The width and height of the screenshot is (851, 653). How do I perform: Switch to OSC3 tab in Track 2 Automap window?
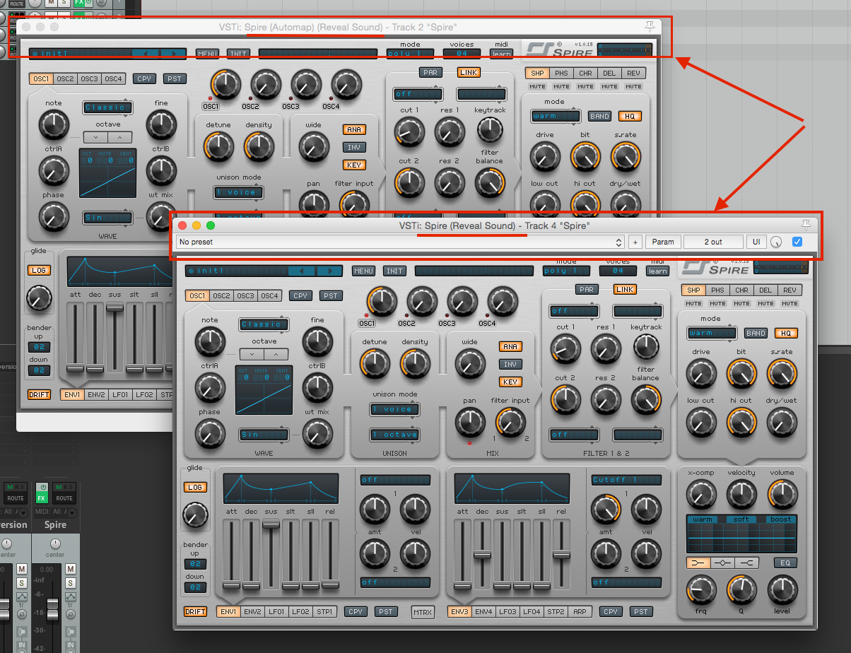click(x=88, y=78)
